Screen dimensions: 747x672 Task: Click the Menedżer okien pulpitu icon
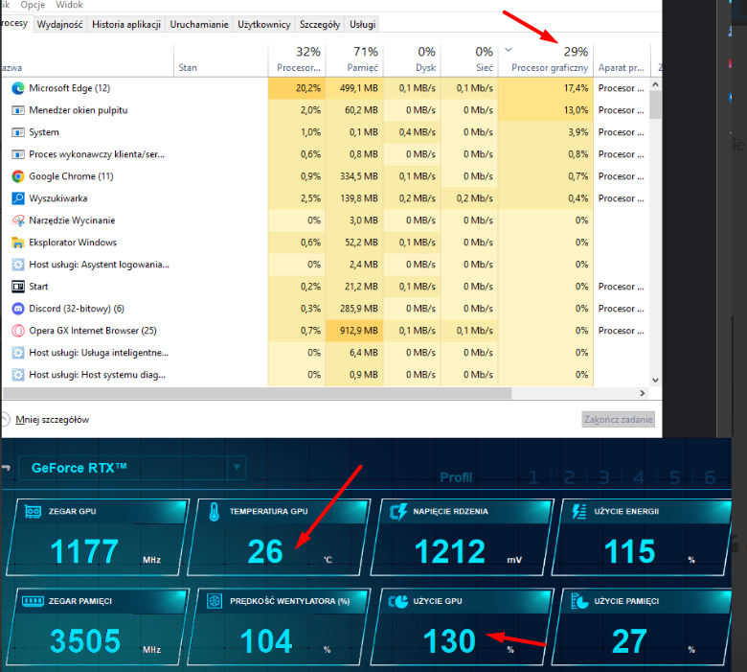[18, 110]
